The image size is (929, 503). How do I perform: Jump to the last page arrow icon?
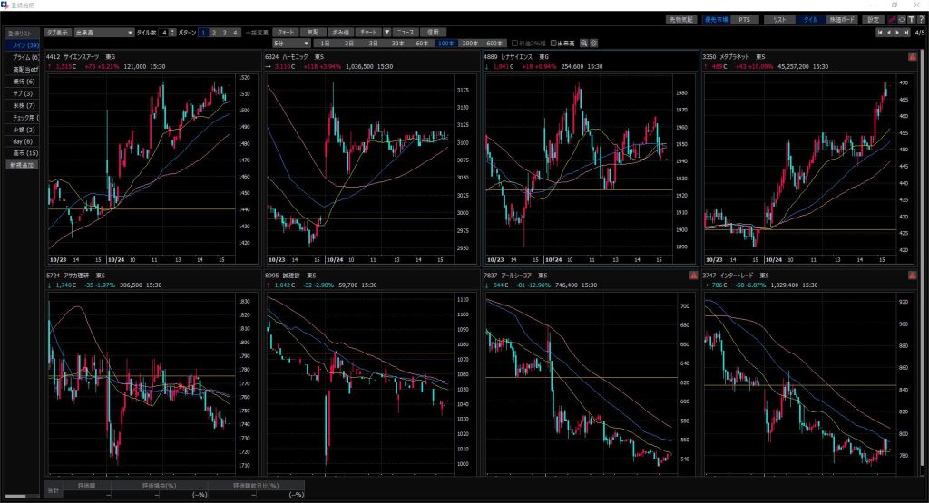click(906, 33)
